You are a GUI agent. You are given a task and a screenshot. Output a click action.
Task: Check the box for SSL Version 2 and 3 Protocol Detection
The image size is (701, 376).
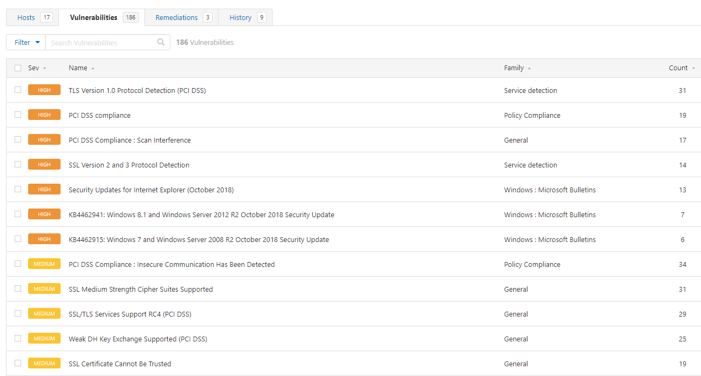click(x=18, y=165)
